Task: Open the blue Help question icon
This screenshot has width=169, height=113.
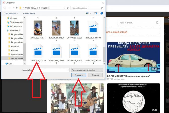Action: pos(102,13)
